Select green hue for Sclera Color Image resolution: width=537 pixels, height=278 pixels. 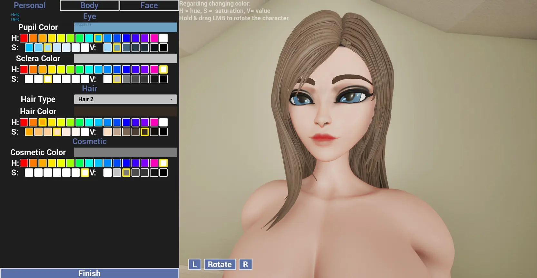(x=80, y=69)
